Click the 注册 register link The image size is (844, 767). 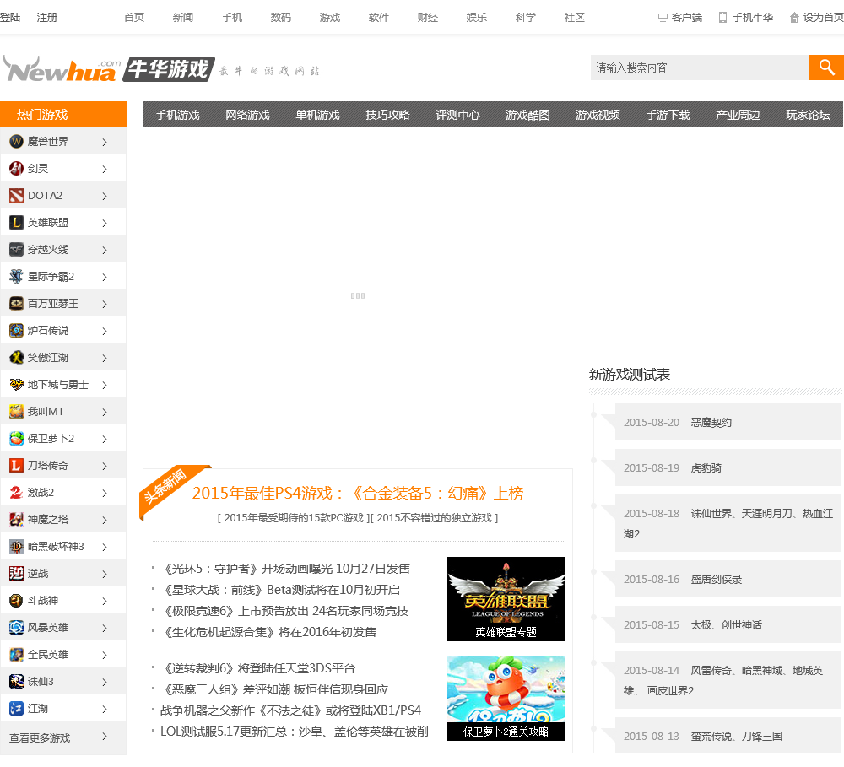click(46, 17)
